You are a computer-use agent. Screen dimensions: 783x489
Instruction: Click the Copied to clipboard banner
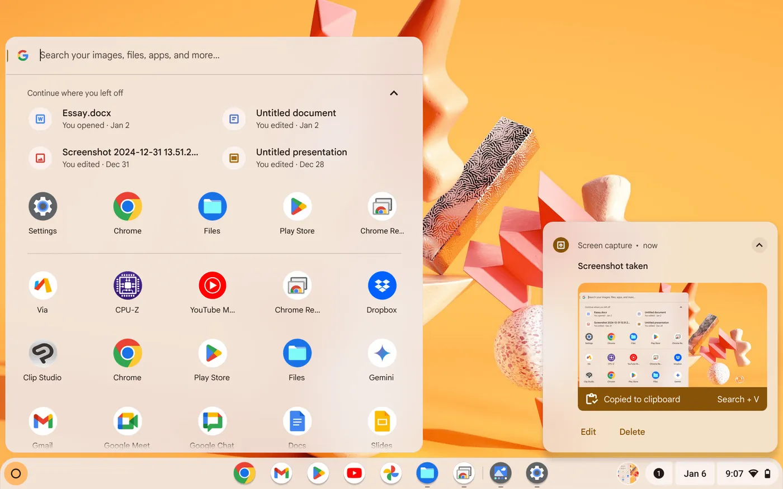[672, 399]
